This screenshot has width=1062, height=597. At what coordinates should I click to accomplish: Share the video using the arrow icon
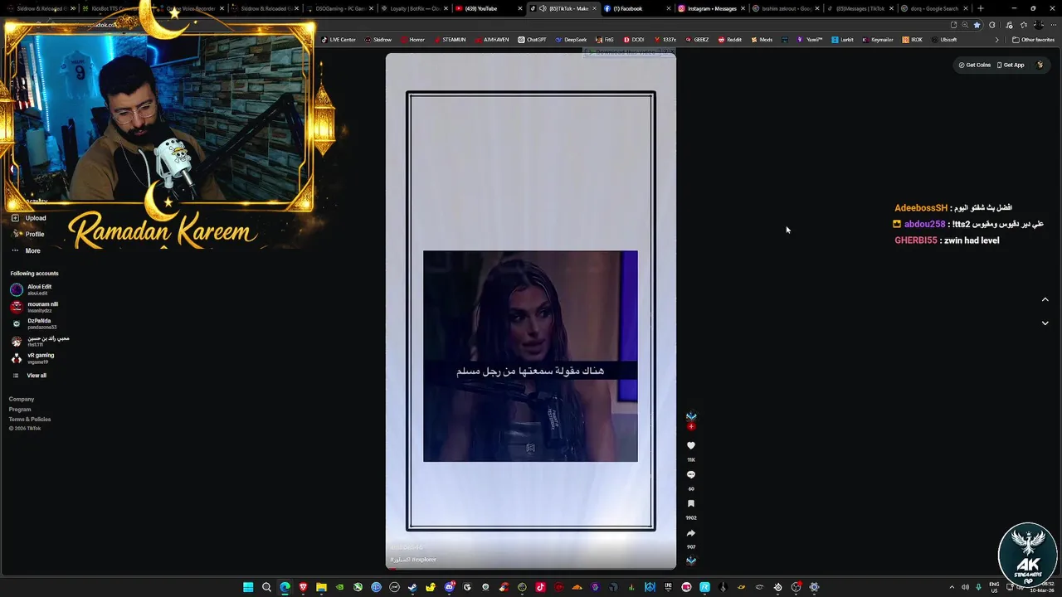tap(690, 533)
